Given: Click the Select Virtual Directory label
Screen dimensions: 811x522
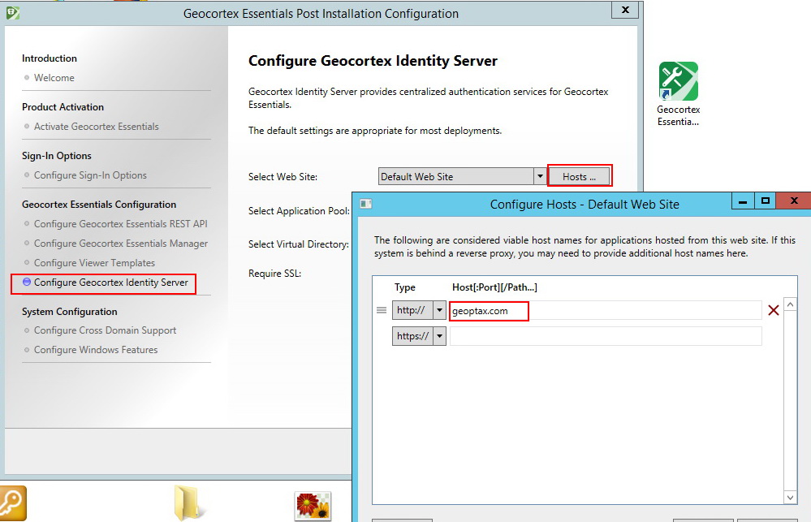Looking at the screenshot, I should pyautogui.click(x=299, y=244).
